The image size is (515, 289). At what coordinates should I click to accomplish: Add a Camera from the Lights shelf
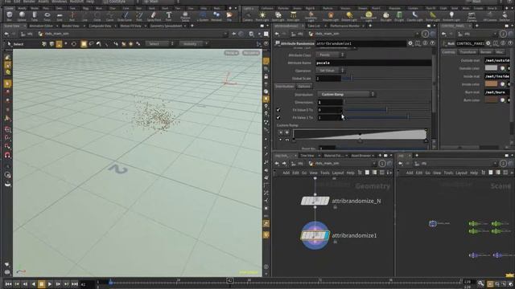[248, 16]
